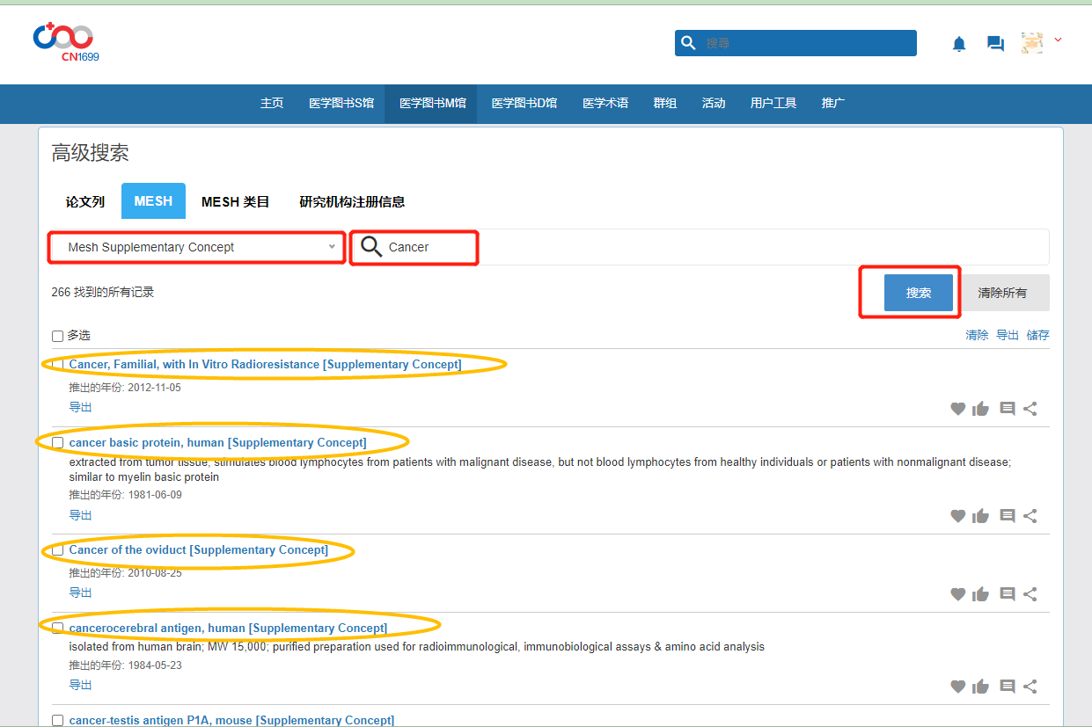Click the heart icon for Cancer of the oviduct
The height and width of the screenshot is (727, 1092).
pos(957,594)
